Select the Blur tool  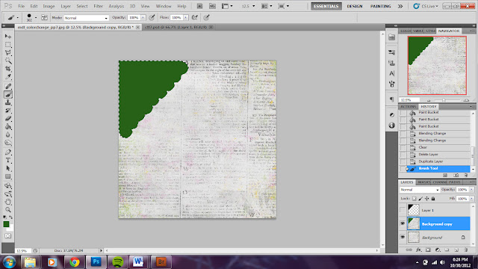(8, 134)
